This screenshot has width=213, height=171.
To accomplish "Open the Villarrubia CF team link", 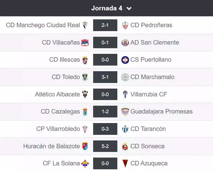I will click(149, 94).
